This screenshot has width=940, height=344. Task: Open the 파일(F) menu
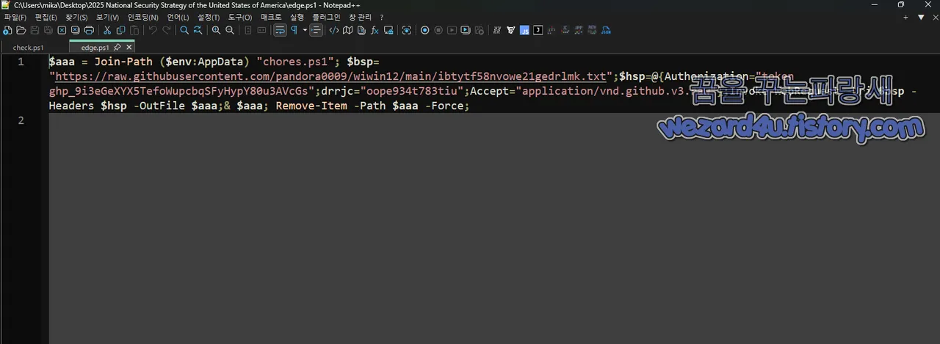[x=15, y=17]
